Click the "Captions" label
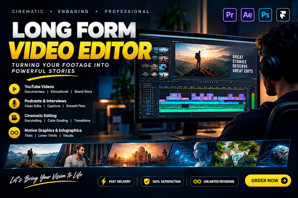Screen dimensions: 298x198 (x=53, y=106)
